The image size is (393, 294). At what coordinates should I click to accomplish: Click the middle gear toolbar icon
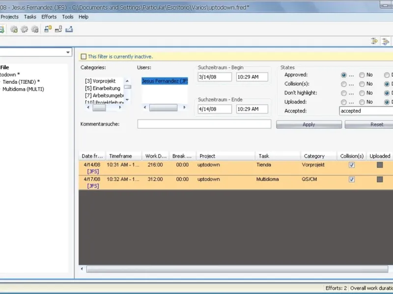click(x=24, y=29)
